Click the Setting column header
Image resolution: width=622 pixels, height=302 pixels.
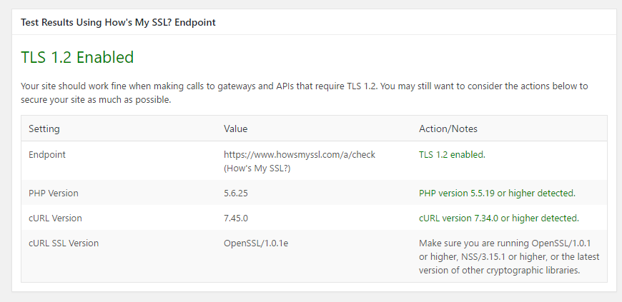coord(44,129)
